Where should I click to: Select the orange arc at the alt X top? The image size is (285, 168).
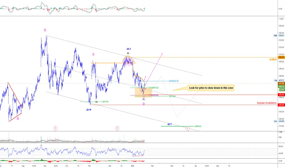[x=128, y=59]
